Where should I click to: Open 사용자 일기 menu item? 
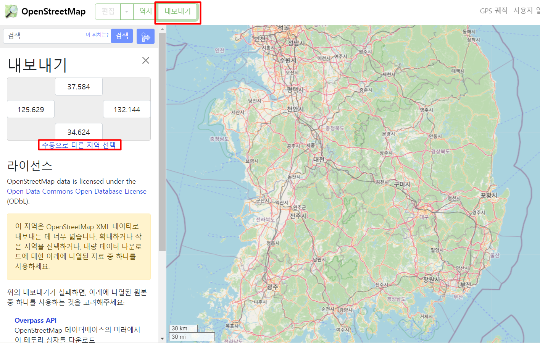[527, 11]
